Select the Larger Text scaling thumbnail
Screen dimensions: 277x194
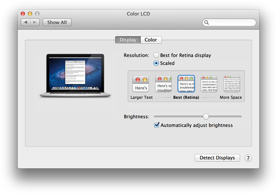pyautogui.click(x=140, y=84)
